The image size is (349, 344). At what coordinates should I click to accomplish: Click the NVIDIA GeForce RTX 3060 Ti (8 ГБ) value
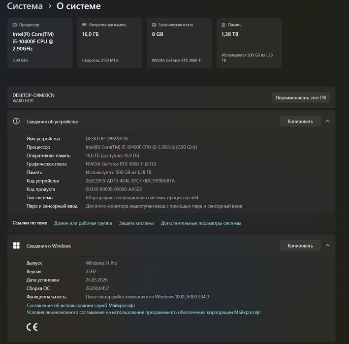pos(121,164)
